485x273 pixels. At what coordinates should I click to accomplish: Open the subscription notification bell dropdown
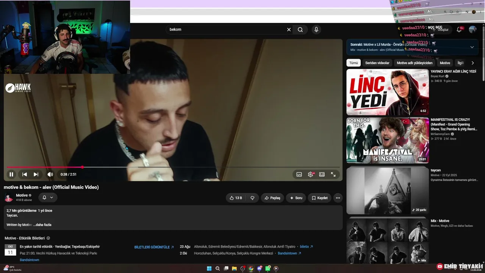tap(48, 198)
